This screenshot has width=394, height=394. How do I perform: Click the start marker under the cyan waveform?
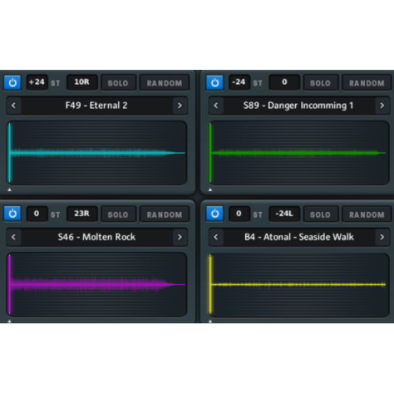(x=9, y=190)
